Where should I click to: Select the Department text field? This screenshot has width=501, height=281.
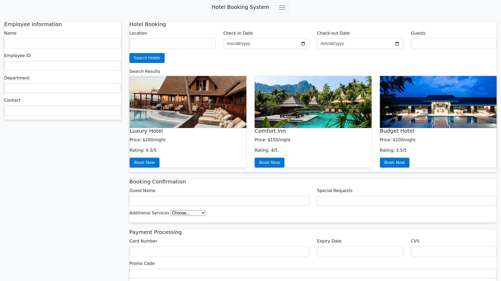pyautogui.click(x=63, y=88)
